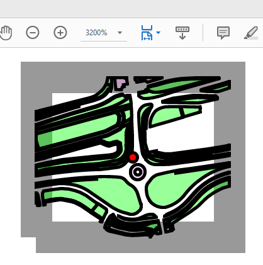263x265 pixels.
Task: Add a sticky note comment
Action: 223,33
